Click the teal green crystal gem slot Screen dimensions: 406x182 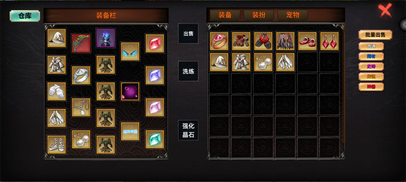point(155,139)
